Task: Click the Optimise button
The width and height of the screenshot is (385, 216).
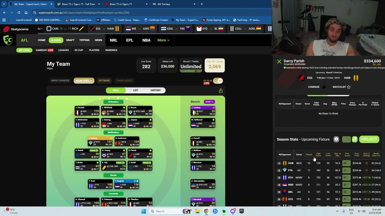Action: coord(104,80)
